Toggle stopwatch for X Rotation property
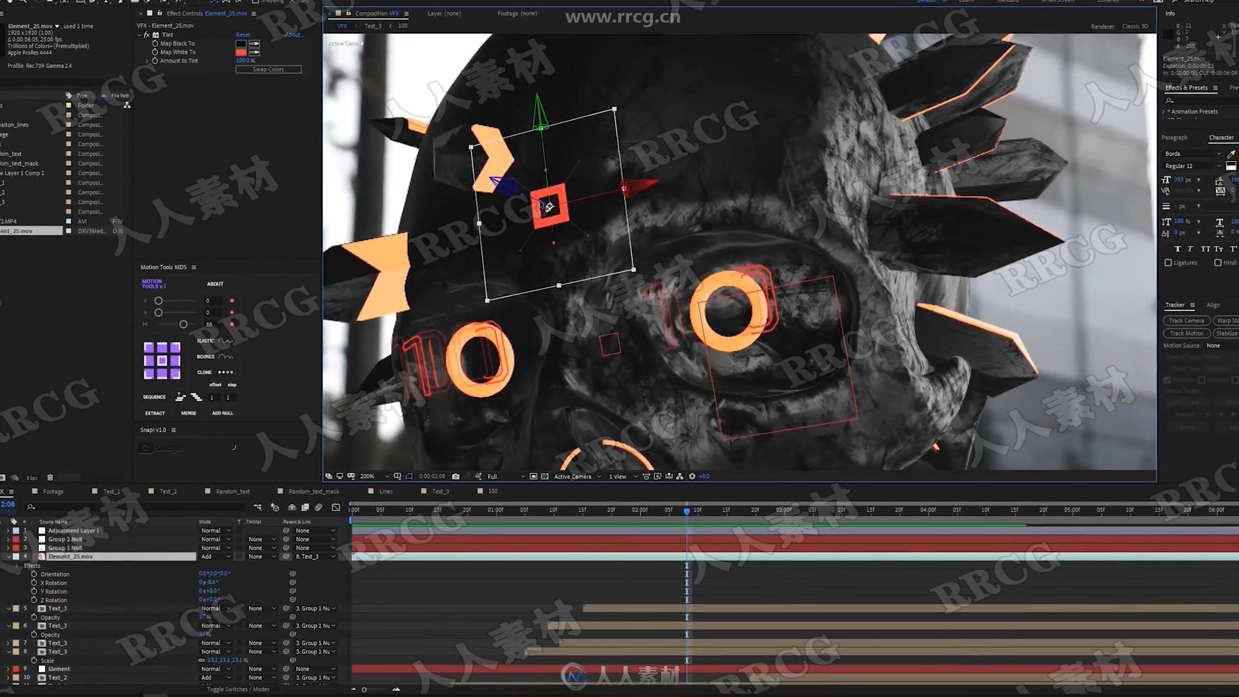Screen dimensions: 1239x697 pyautogui.click(x=34, y=583)
